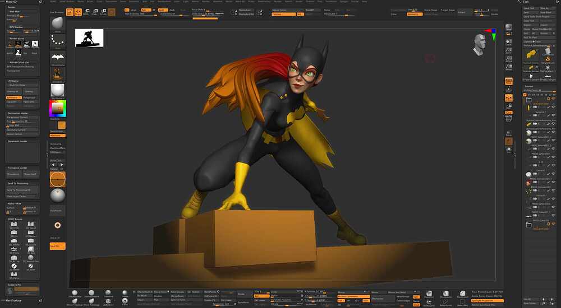Image resolution: width=561 pixels, height=308 pixels.
Task: Open the Brush menu
Action: tap(90, 2)
